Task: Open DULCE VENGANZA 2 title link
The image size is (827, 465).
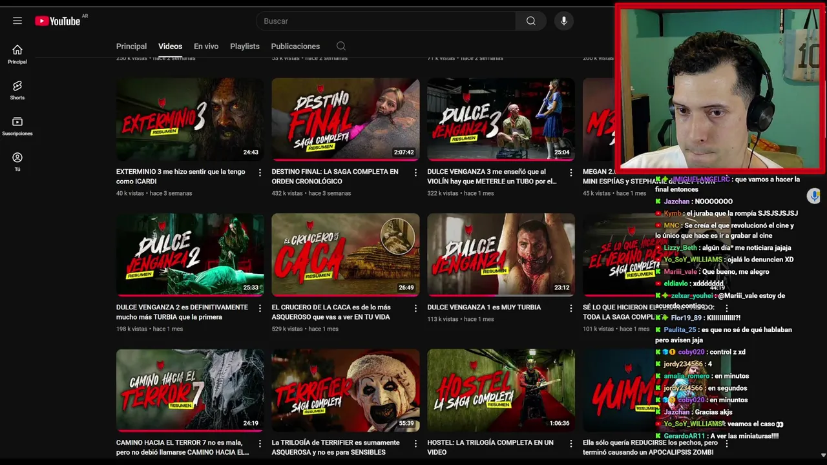Action: [182, 312]
